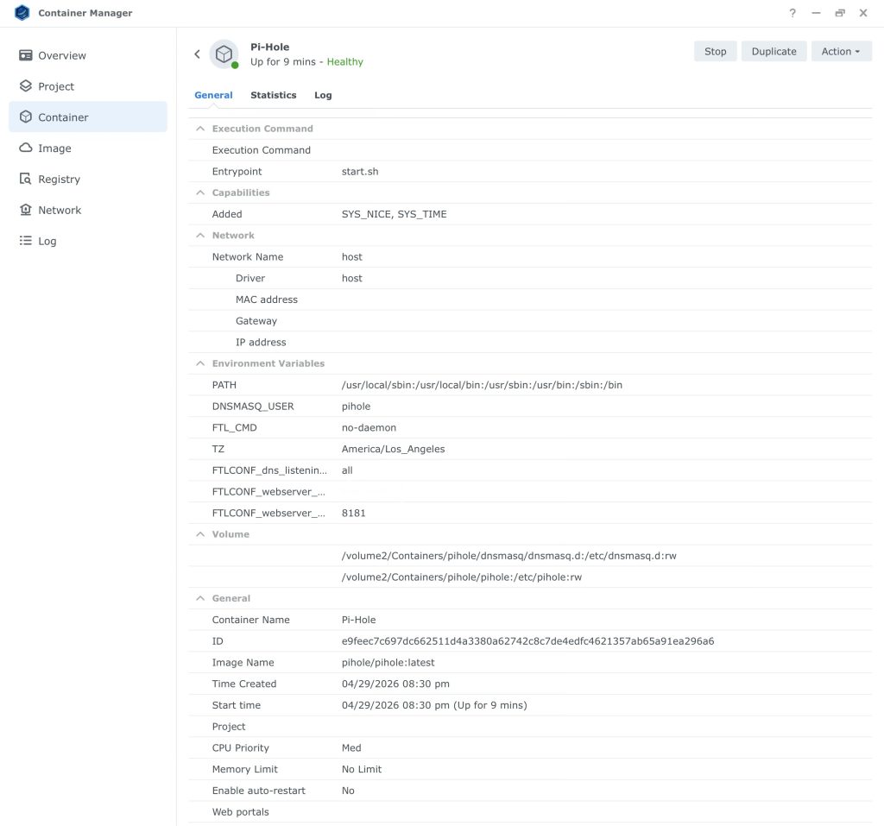Collapse the Volume section
The width and height of the screenshot is (884, 826).
pos(200,534)
